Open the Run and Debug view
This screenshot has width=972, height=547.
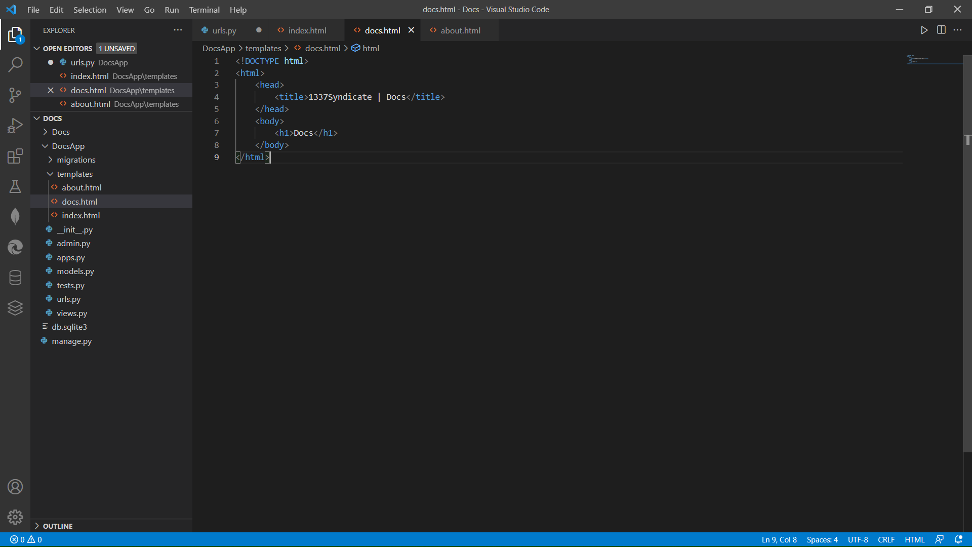[15, 126]
